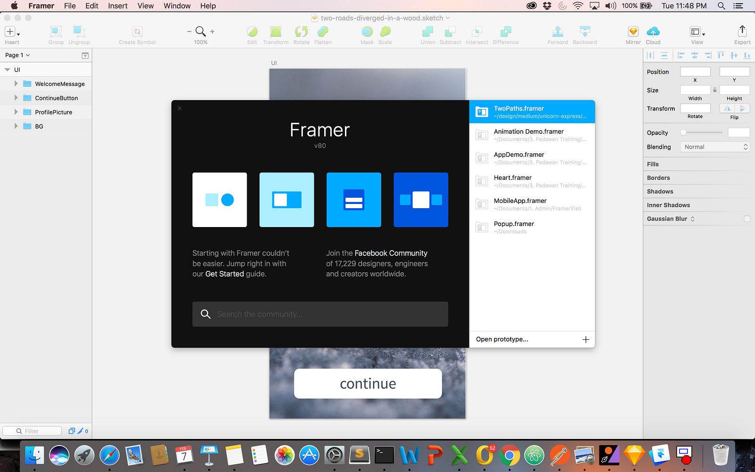Click the Backward toolbar icon
The height and width of the screenshot is (472, 755).
point(585,32)
